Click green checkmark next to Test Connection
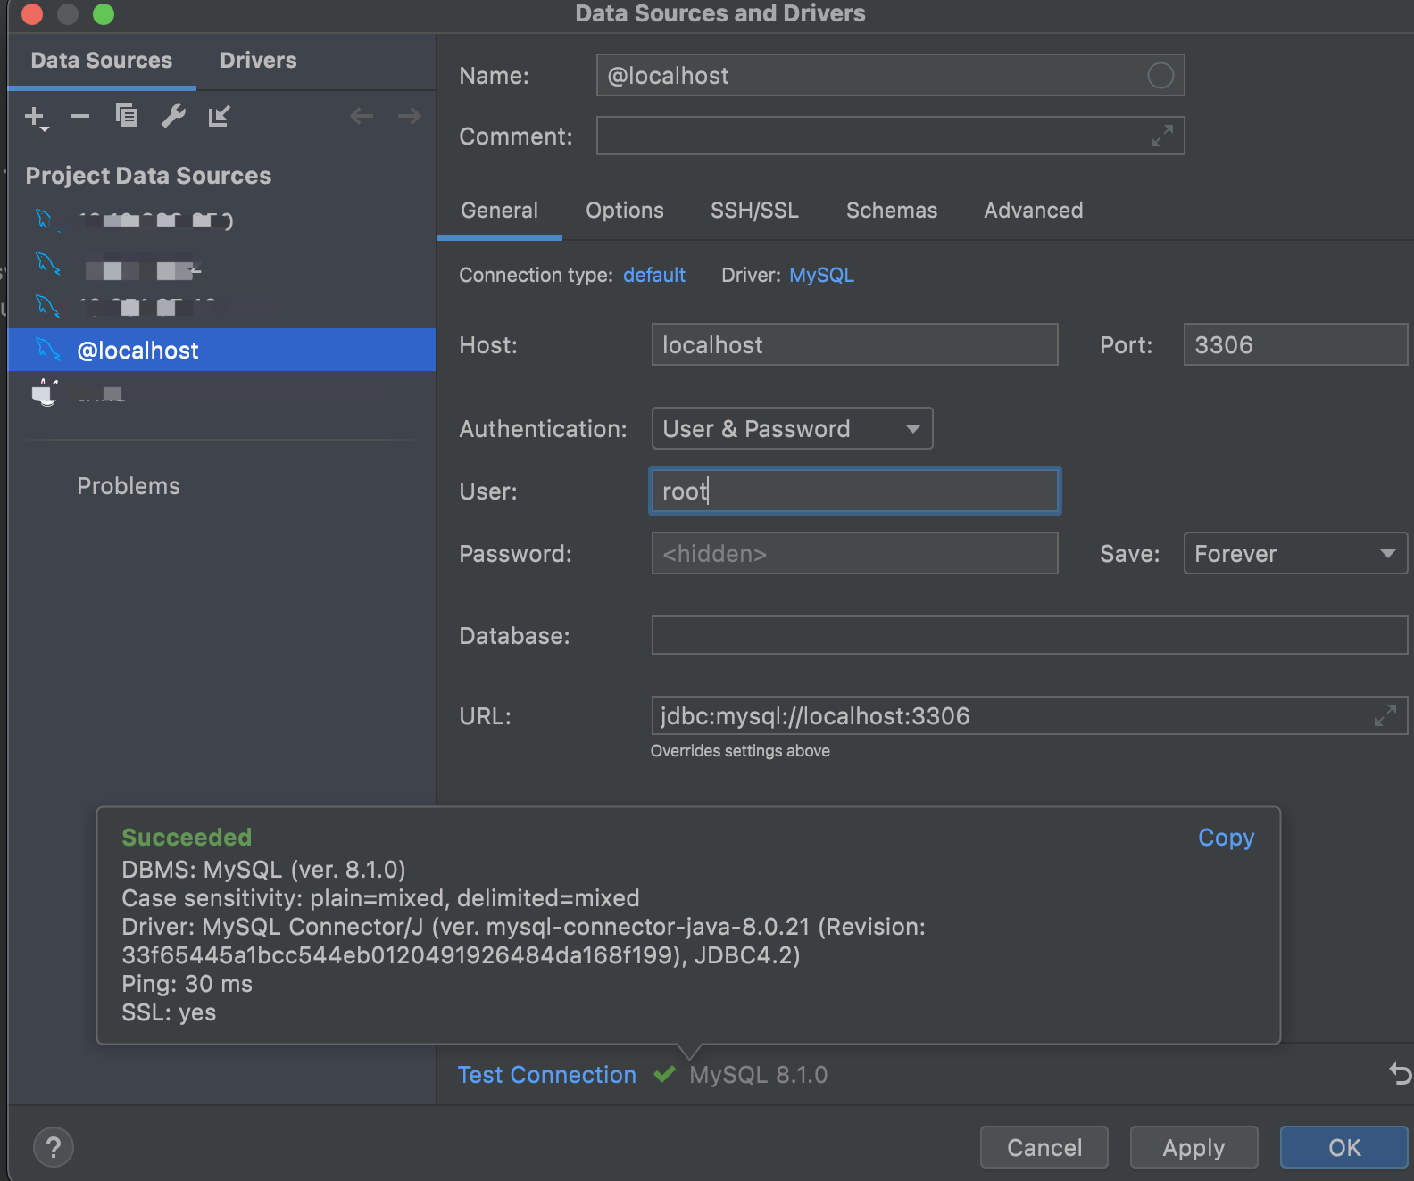1414x1181 pixels. coord(664,1074)
